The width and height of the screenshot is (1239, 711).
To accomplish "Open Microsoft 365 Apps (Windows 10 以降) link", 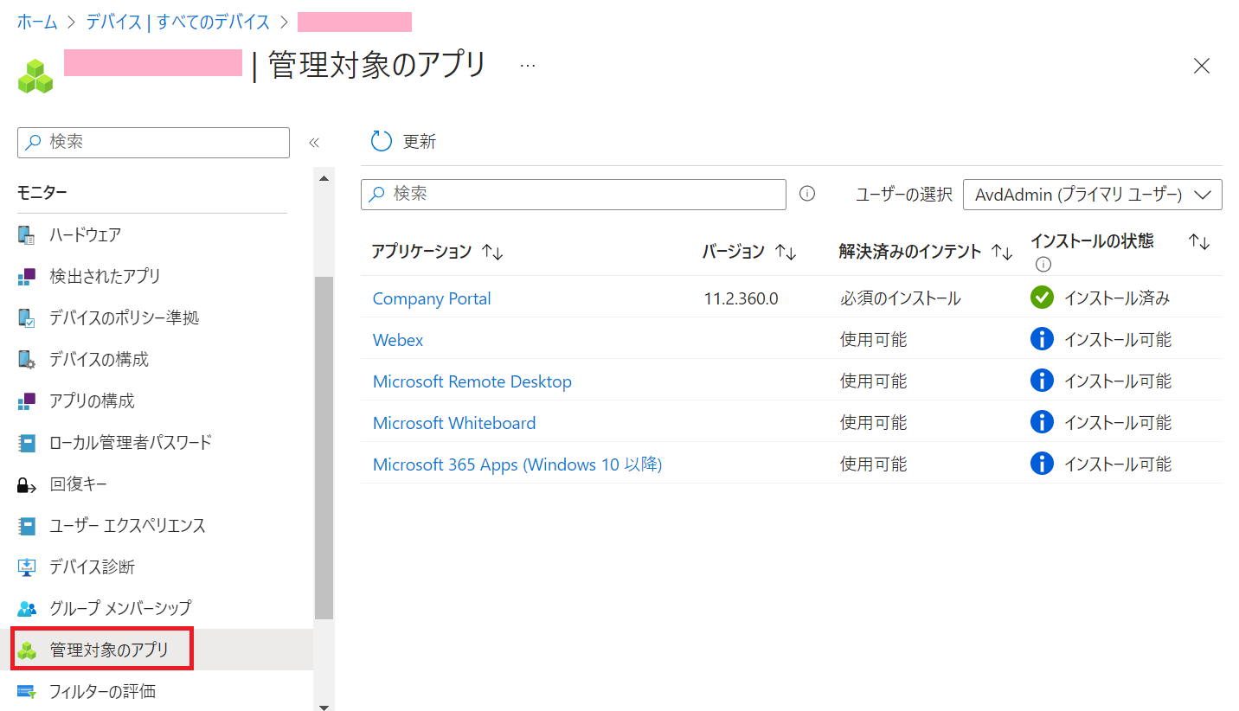I will tap(517, 464).
